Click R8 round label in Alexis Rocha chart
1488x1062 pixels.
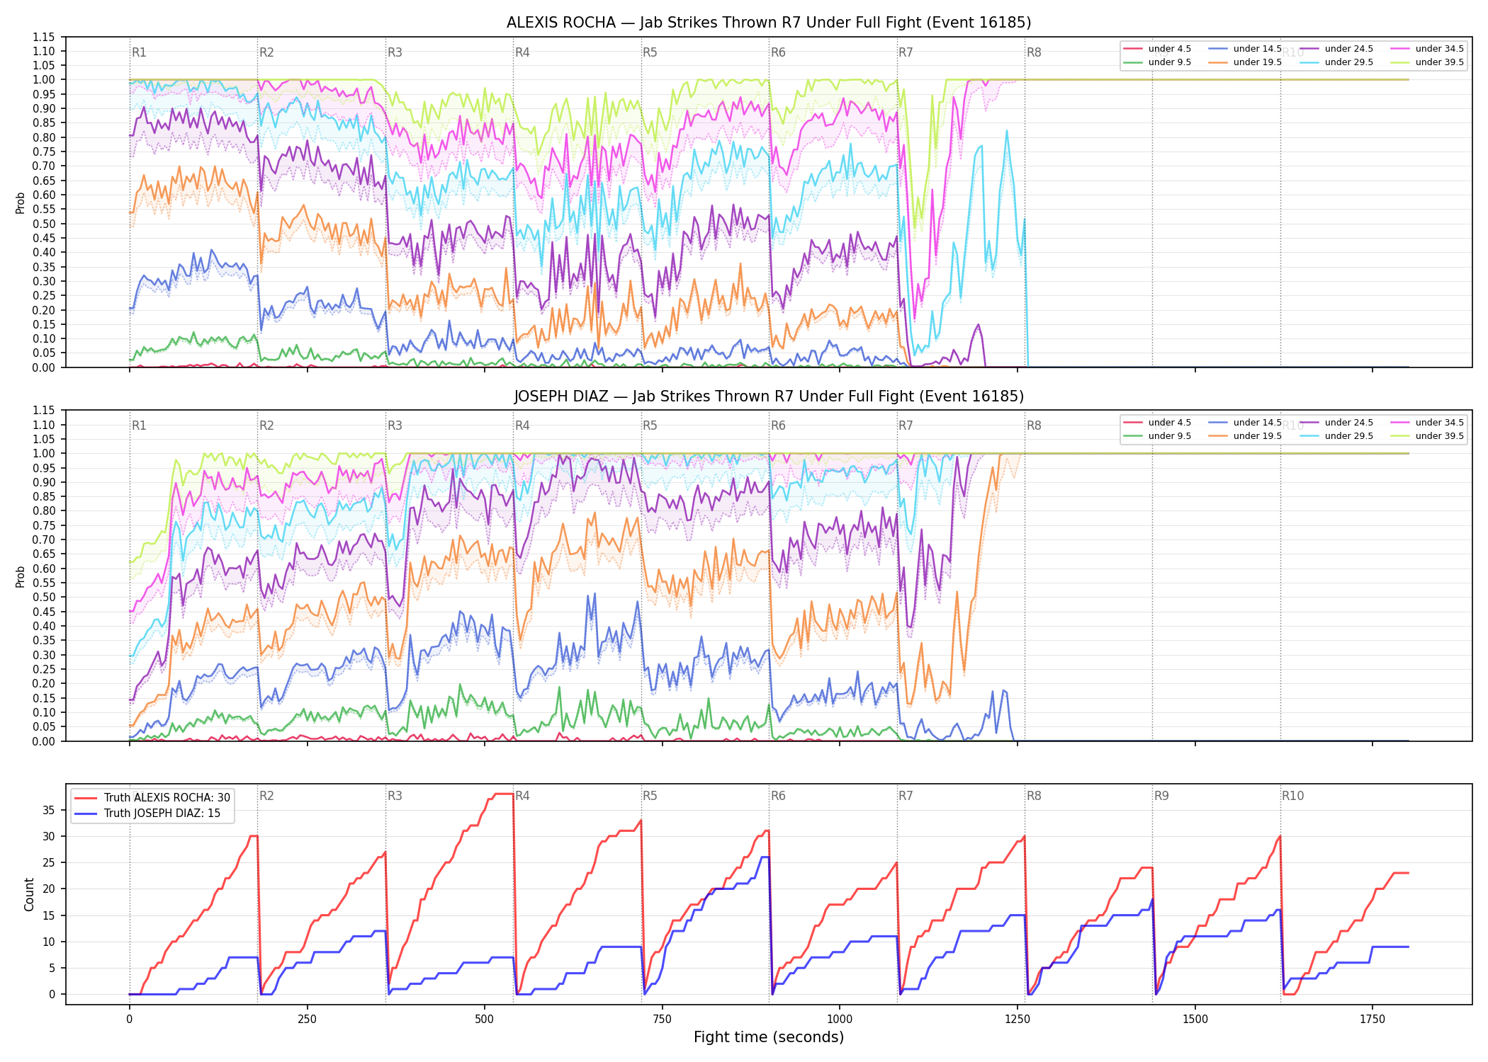coord(1034,52)
